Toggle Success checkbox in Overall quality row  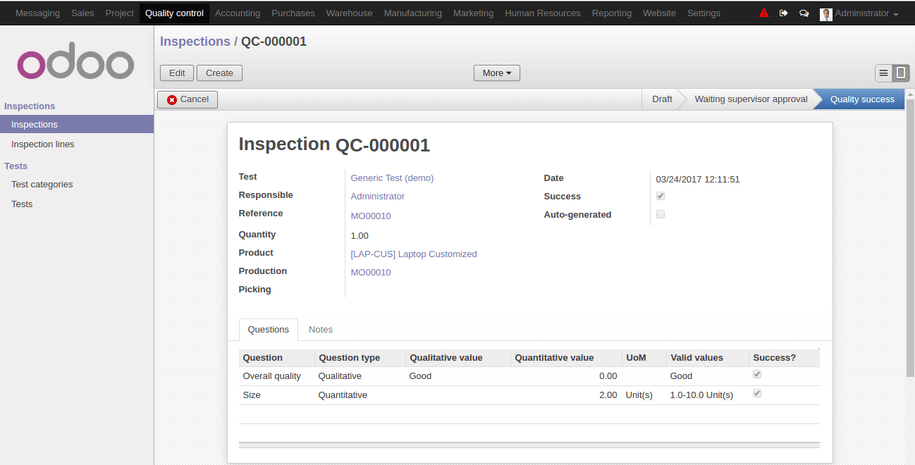tap(757, 375)
